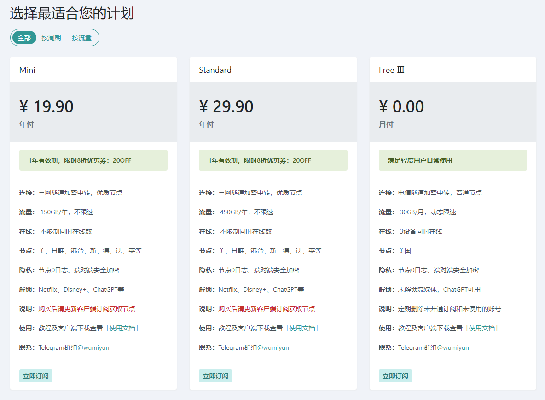Image resolution: width=545 pixels, height=400 pixels.
Task: Click 立即订阅 for the Mini plan
Action: click(x=36, y=376)
